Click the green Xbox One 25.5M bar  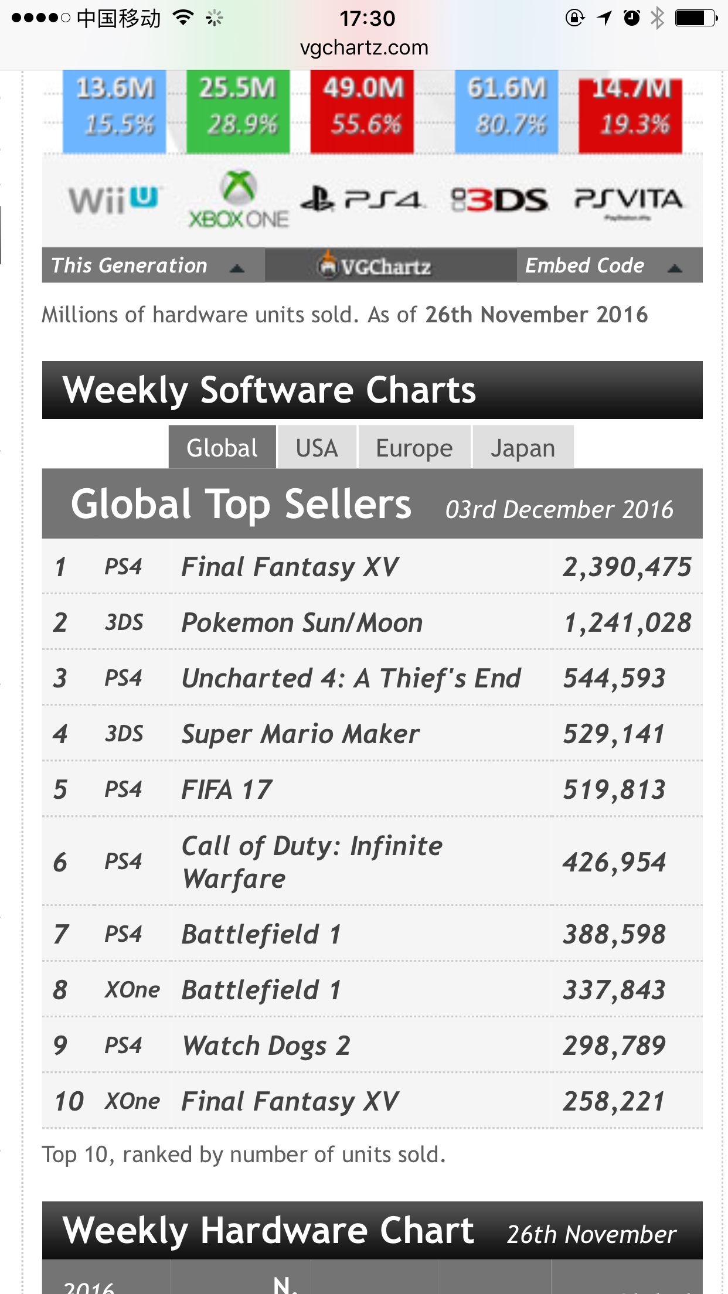238,110
